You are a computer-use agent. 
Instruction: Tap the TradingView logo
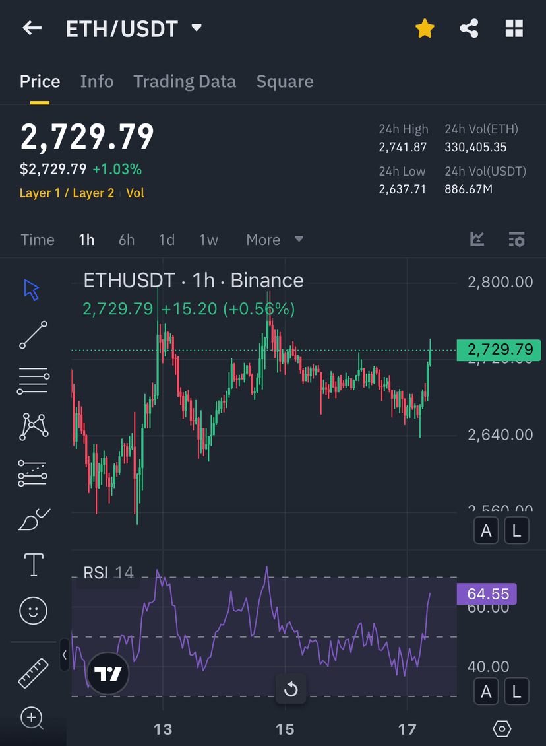click(x=108, y=673)
